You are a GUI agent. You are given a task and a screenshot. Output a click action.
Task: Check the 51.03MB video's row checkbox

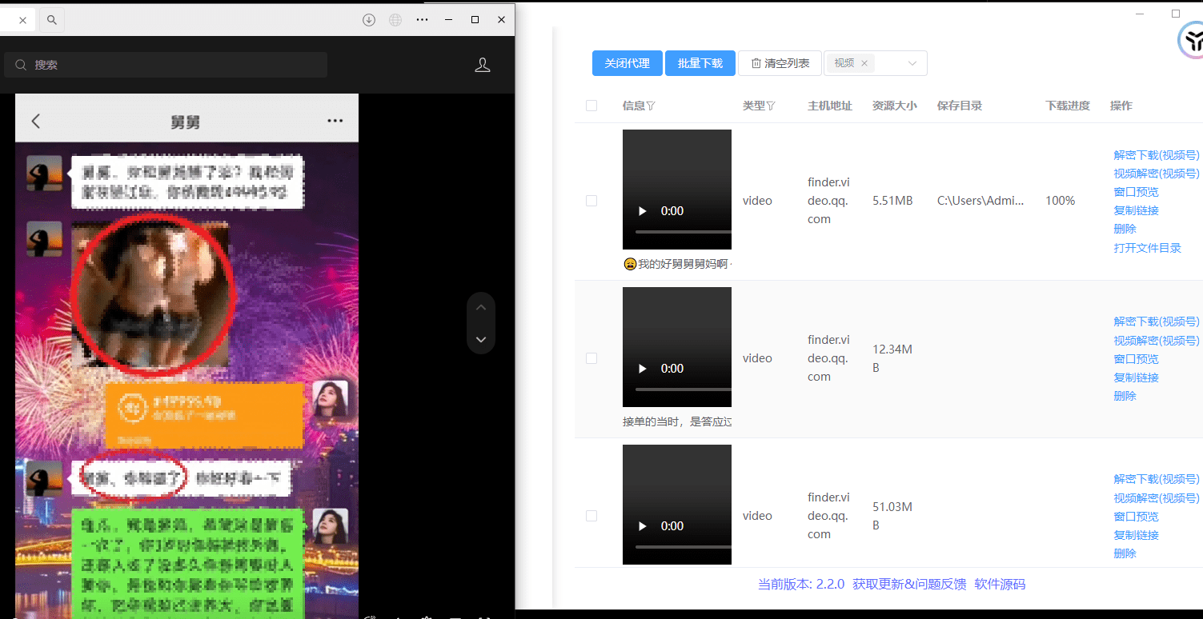click(x=591, y=516)
